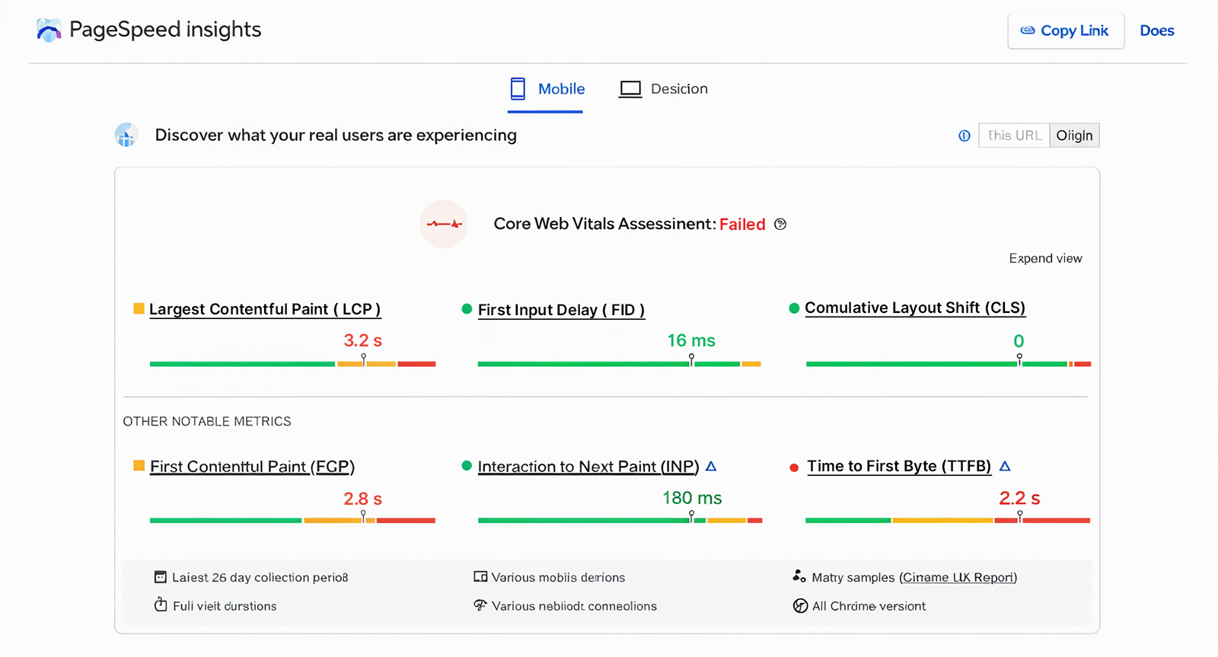Click the info icon beside This URL
This screenshot has height=657, width=1218.
(965, 136)
